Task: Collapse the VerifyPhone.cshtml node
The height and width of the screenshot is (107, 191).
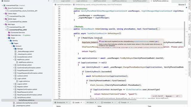Action: point(13,97)
